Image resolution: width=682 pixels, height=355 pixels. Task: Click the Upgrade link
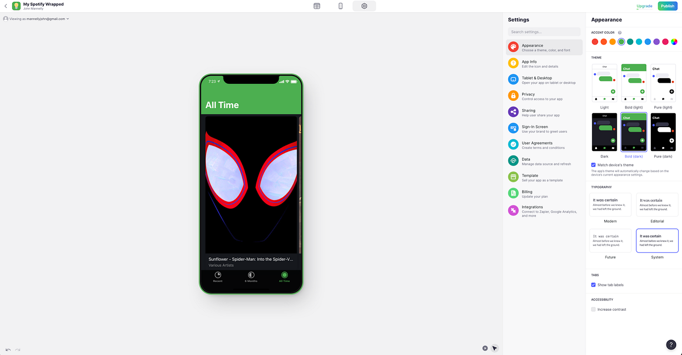click(644, 6)
